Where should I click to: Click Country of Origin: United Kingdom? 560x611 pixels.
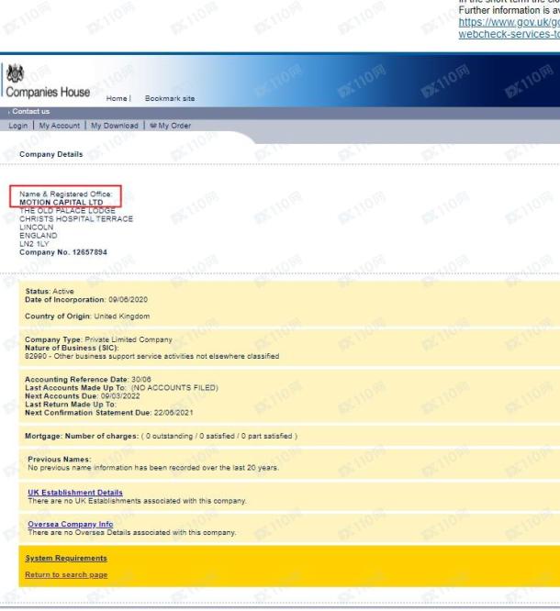(x=87, y=317)
